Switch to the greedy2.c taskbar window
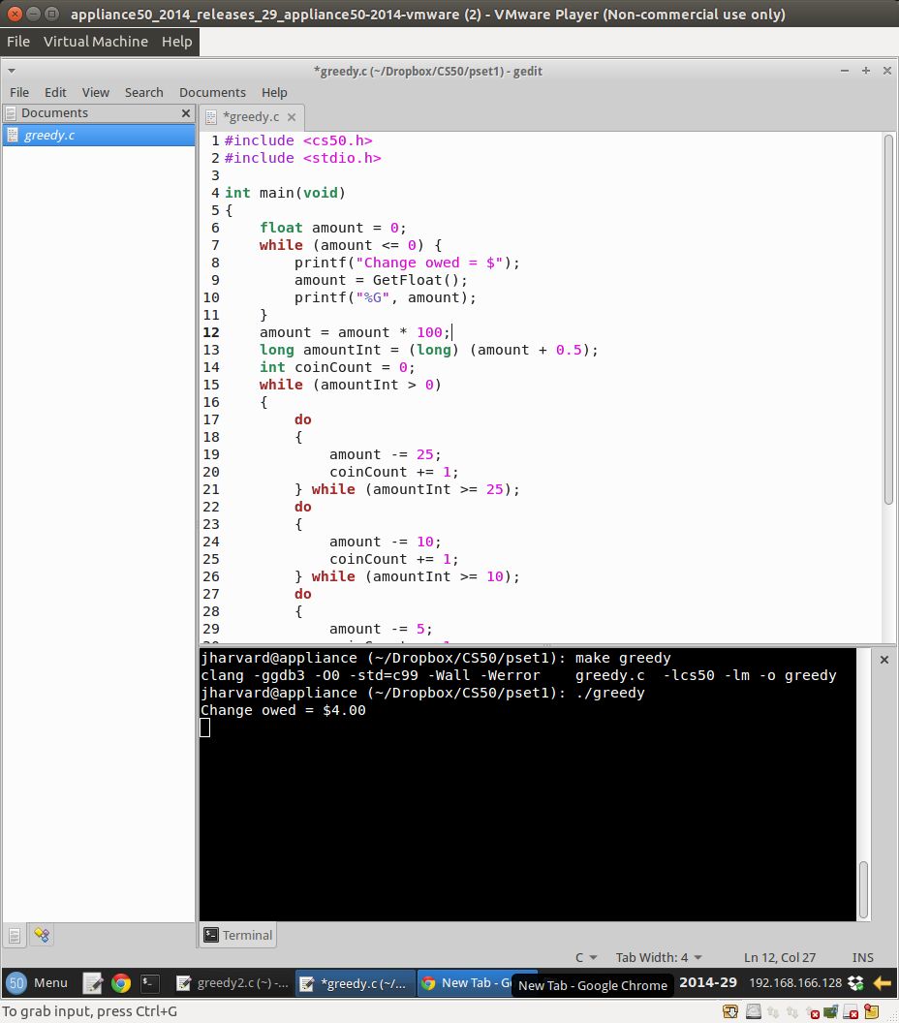This screenshot has height=1023, width=899. [x=232, y=982]
